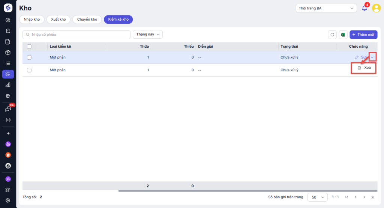Open the broadcast signal sidebar icon
The height and width of the screenshot is (208, 384).
tap(8, 120)
